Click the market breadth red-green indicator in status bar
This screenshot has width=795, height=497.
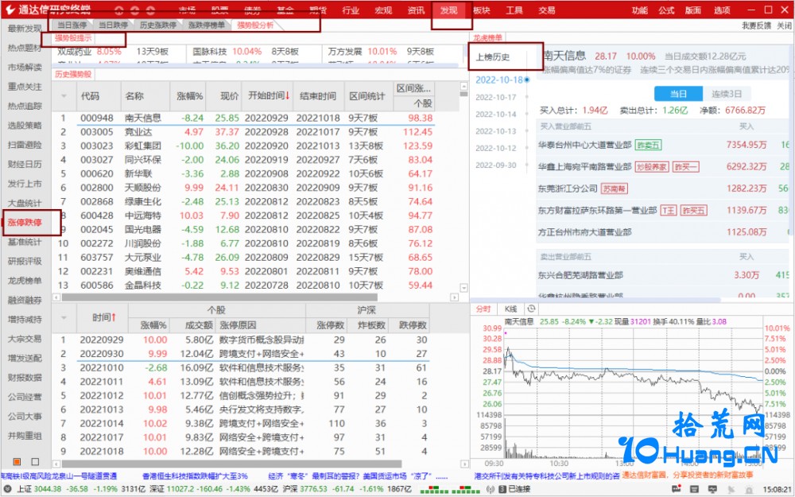[x=450, y=489]
